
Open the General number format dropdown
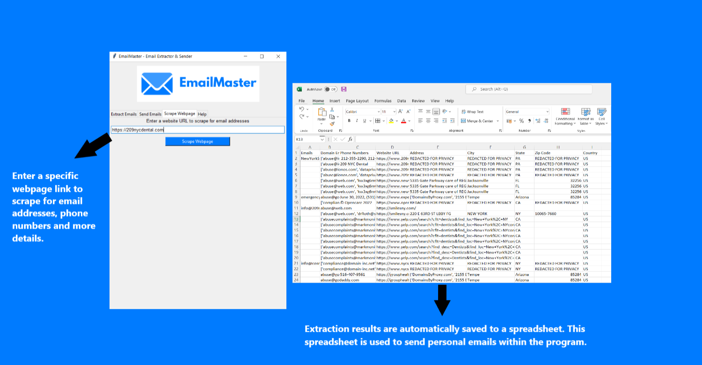pyautogui.click(x=547, y=112)
